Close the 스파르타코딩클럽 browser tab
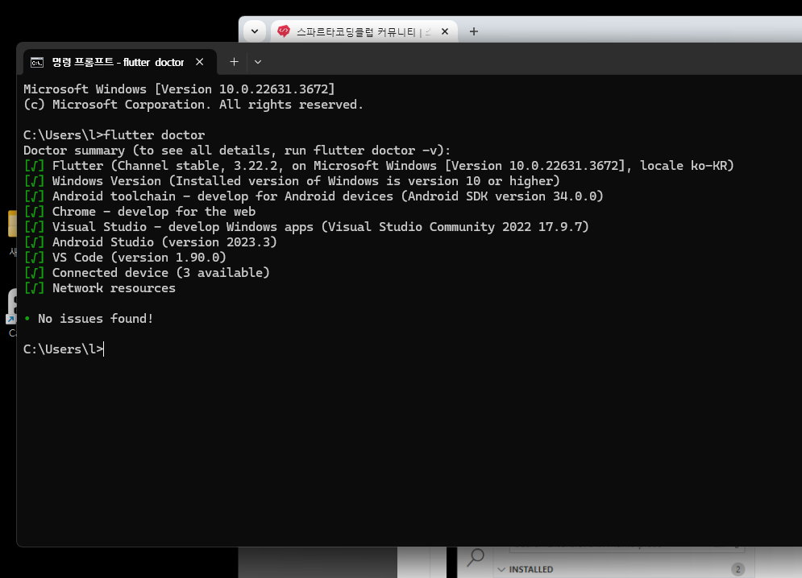The image size is (802, 578). (445, 31)
